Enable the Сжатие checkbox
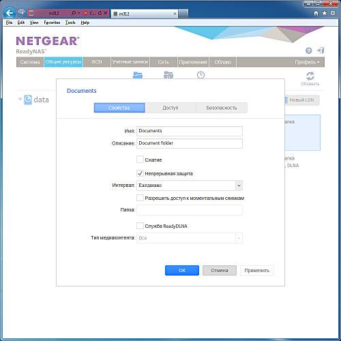This screenshot has height=341, width=341. [140, 160]
